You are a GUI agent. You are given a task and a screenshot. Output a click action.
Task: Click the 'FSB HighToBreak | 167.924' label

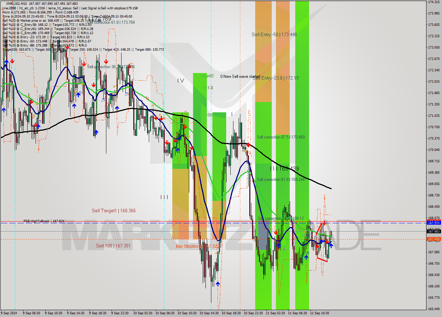[44, 221]
